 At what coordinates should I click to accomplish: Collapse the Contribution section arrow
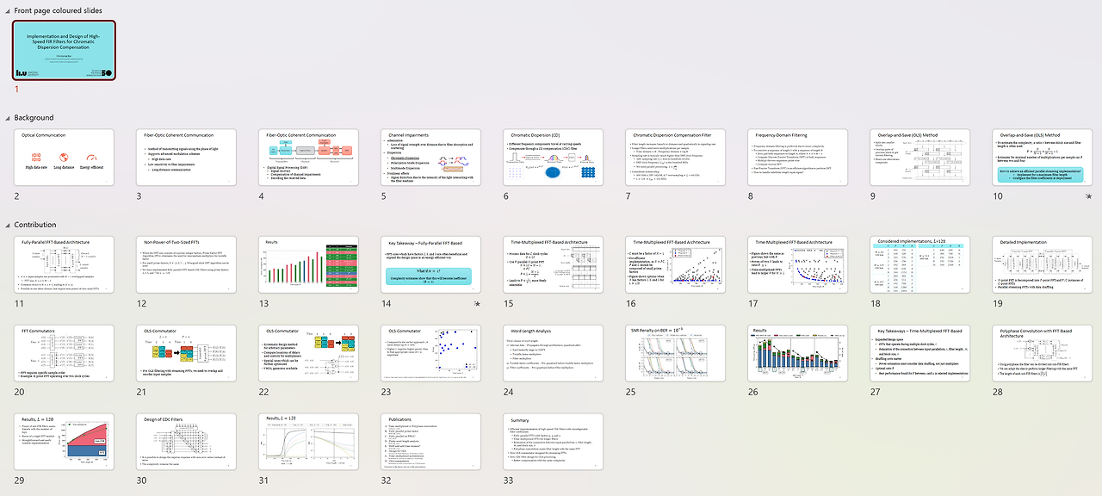coord(7,225)
